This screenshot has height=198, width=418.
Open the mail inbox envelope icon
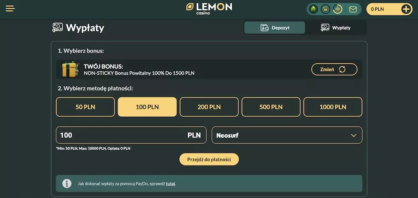pos(353,9)
